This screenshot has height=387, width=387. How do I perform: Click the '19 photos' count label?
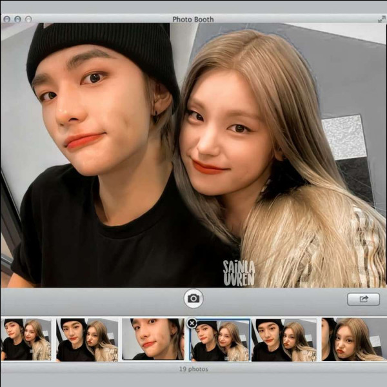pos(193,369)
